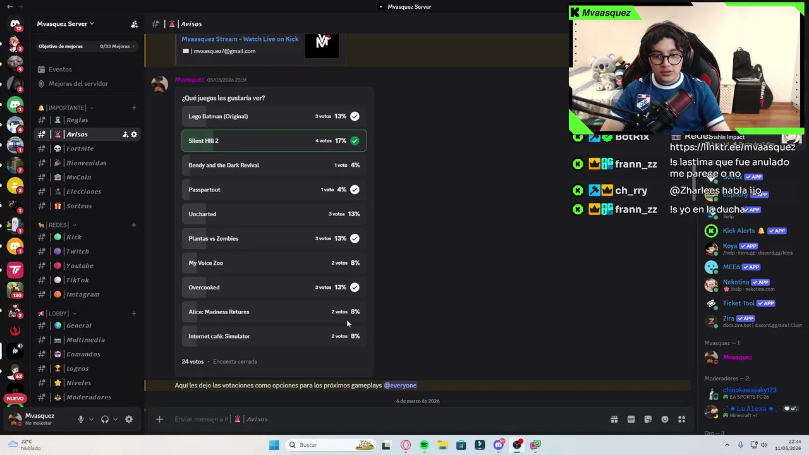Viewport: 809px width, 455px height.
Task: Click the 24 votos poll total
Action: coord(193,361)
